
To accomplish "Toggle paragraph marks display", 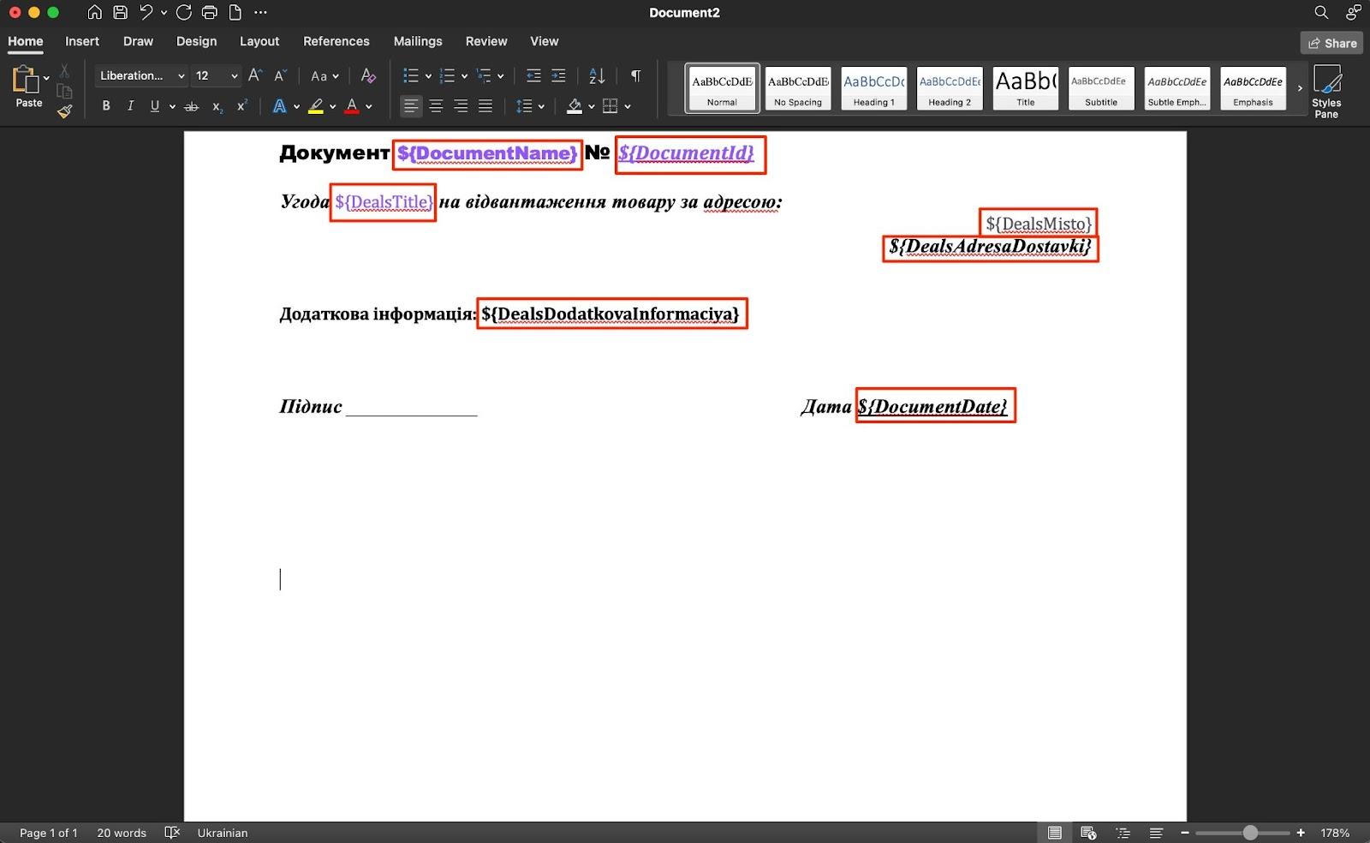I will 635,75.
